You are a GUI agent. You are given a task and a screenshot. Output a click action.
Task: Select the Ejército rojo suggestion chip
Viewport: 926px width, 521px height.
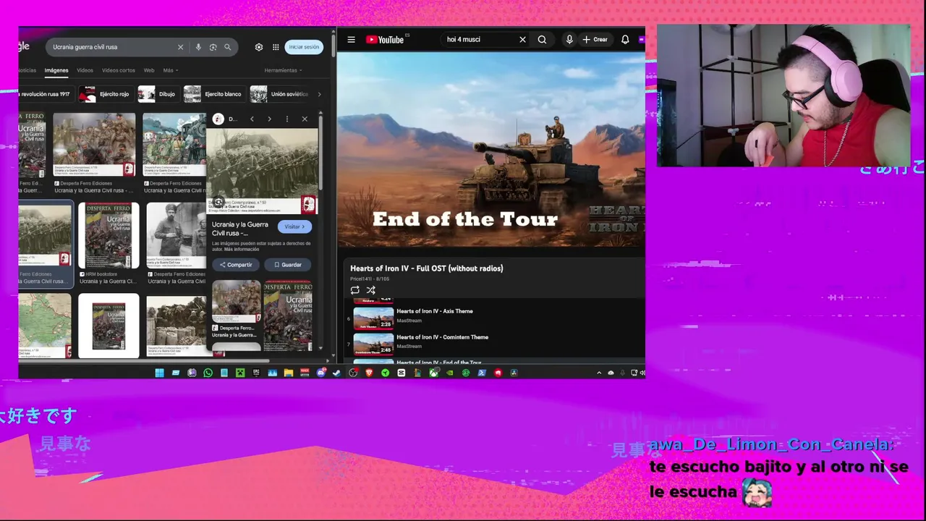pos(106,94)
